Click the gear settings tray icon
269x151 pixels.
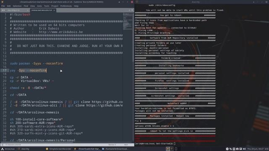(227, 149)
